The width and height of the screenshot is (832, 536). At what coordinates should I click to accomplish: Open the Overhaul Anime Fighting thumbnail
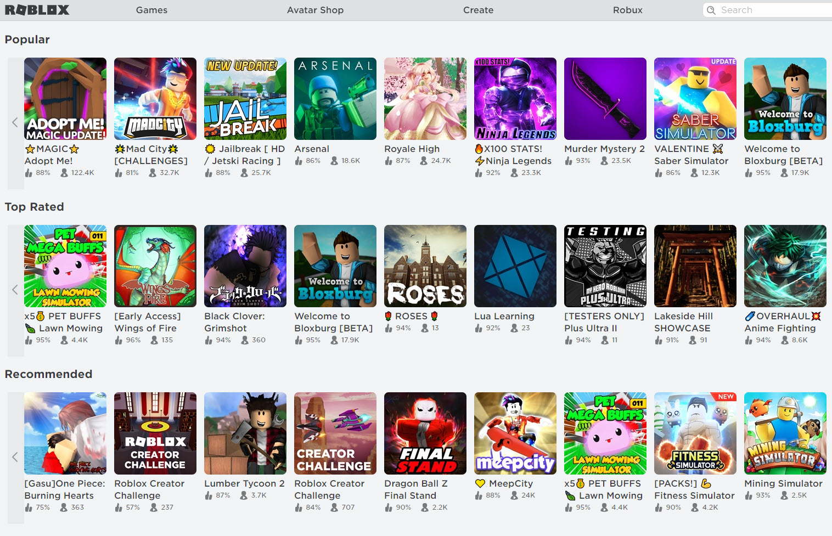(785, 266)
